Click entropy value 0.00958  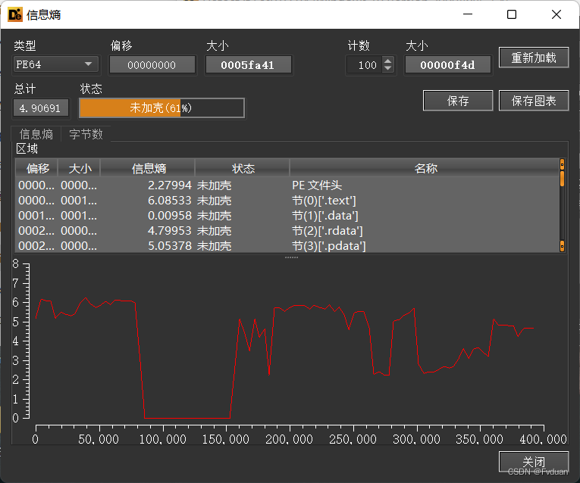tap(169, 216)
